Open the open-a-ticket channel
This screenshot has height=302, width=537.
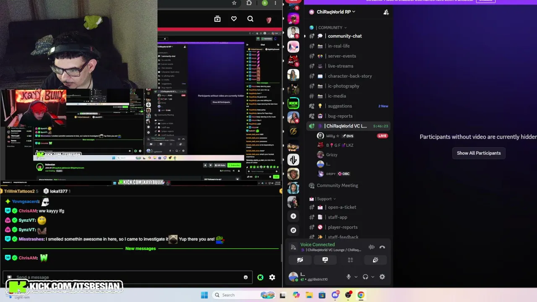point(348,207)
